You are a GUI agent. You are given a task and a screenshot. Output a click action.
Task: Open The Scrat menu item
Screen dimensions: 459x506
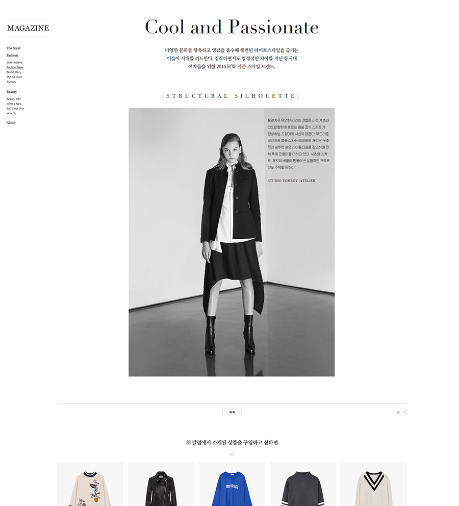[13, 48]
